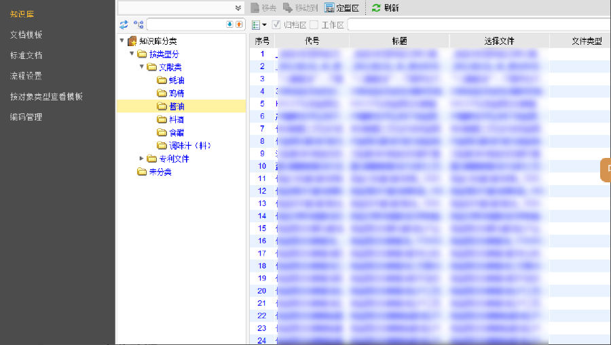Image resolution: width=611 pixels, height=345 pixels.
Task: Toggle the 归档区 checkbox
Action: 276,25
